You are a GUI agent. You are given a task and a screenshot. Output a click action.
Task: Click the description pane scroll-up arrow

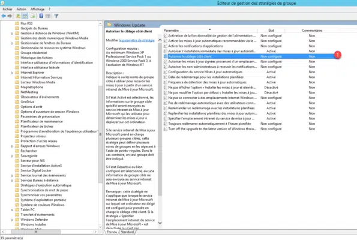click(160, 40)
